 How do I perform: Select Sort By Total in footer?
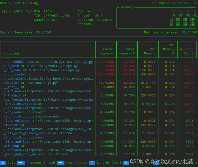(x=109, y=163)
